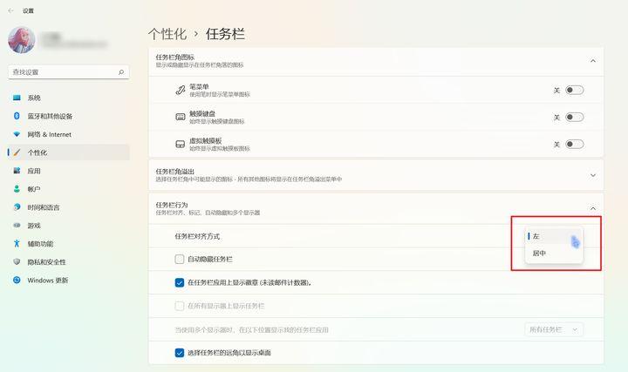Screen dimensions: 628x372
Task: Open 隐私和安全性 settings
Action: [x=69, y=261]
